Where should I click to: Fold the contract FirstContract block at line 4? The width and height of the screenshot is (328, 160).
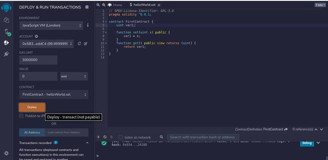point(106,22)
